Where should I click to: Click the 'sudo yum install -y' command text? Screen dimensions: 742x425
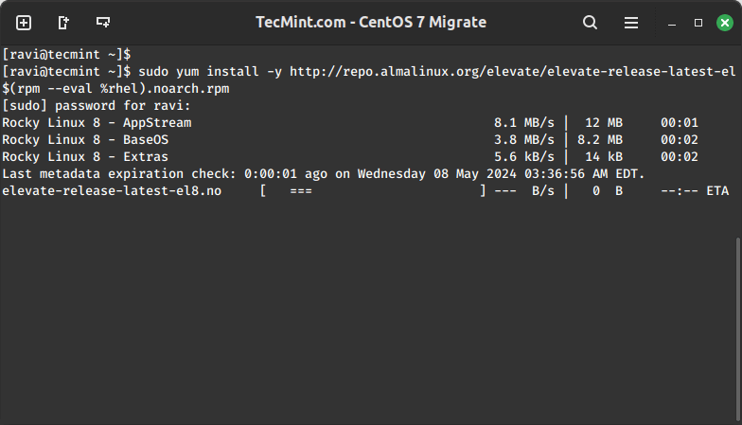(210, 72)
